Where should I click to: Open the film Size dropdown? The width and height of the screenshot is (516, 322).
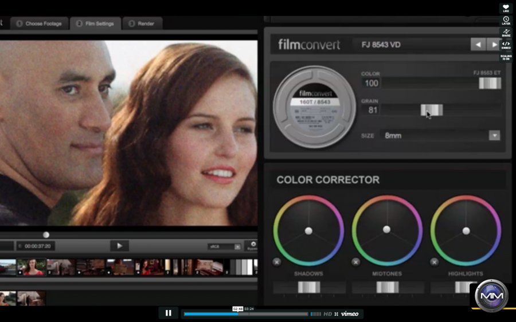coord(494,136)
